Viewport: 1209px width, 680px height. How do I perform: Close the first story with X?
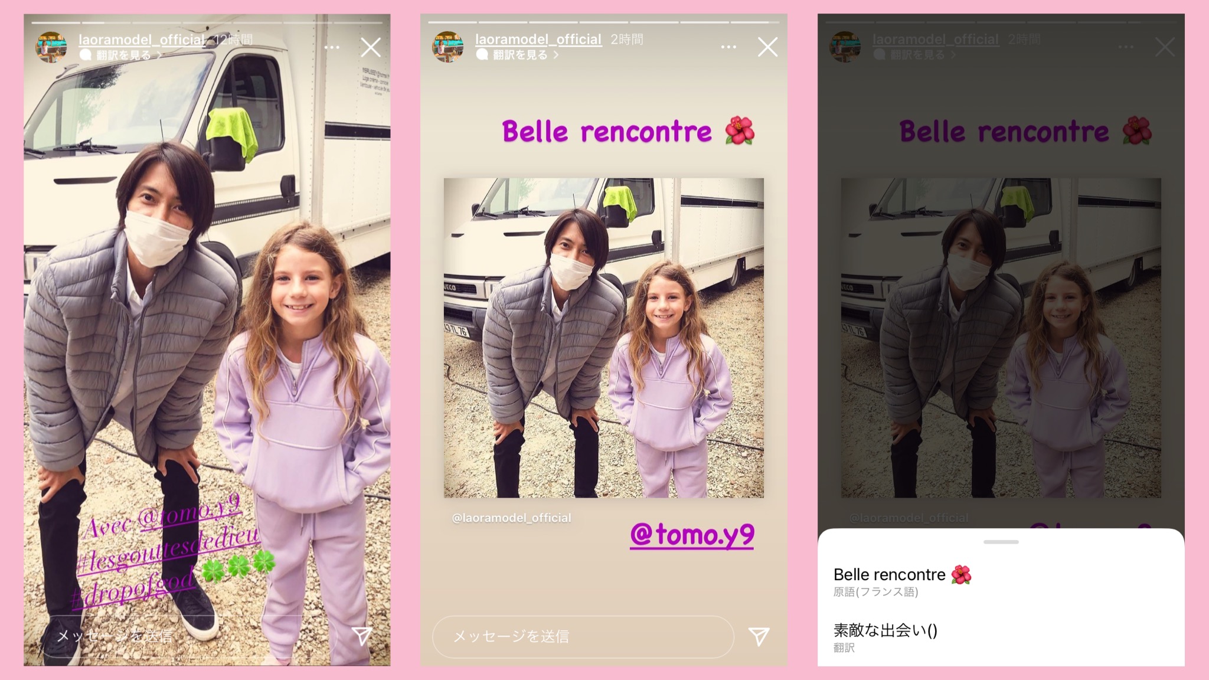click(371, 47)
